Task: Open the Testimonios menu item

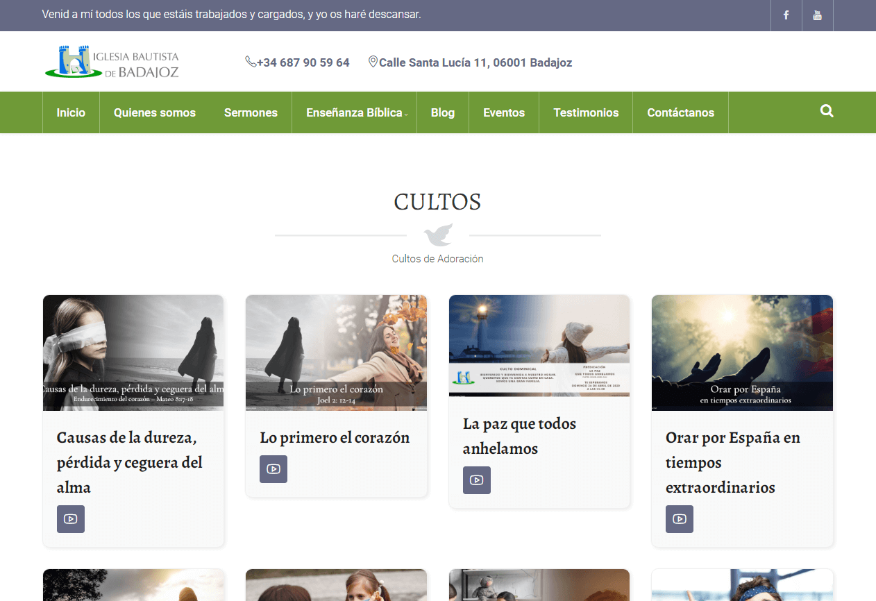Action: click(x=586, y=112)
